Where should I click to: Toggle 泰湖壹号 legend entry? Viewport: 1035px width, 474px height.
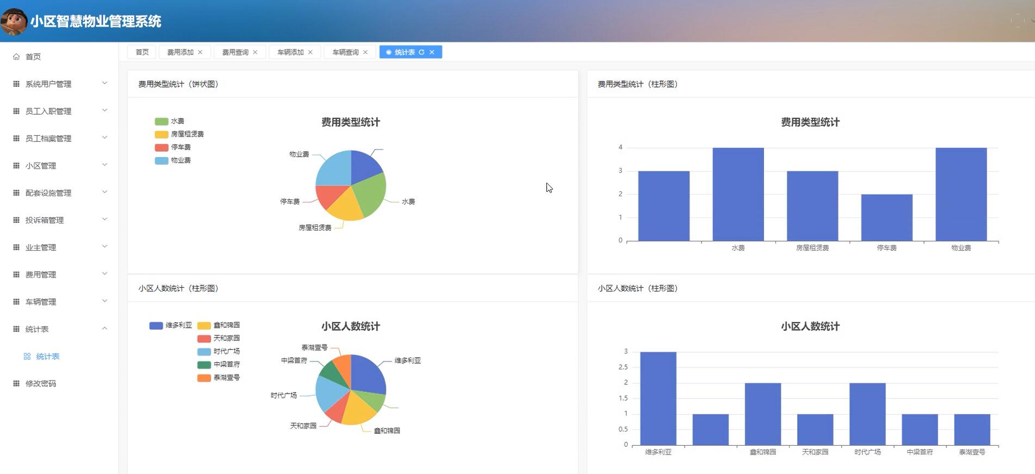tap(219, 378)
